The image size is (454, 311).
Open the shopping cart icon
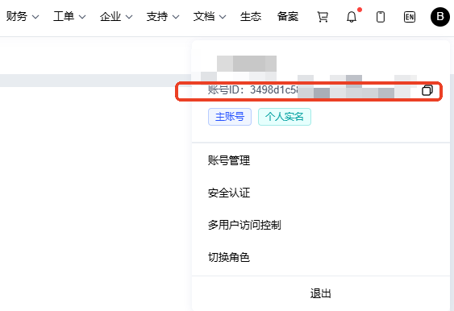[323, 17]
